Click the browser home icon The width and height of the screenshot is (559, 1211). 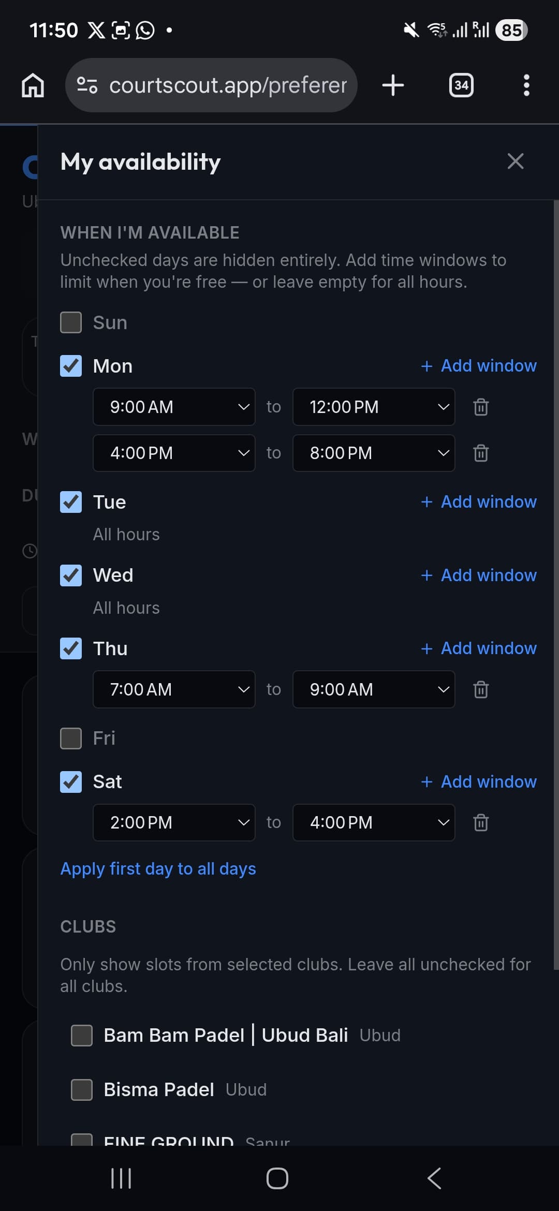33,85
